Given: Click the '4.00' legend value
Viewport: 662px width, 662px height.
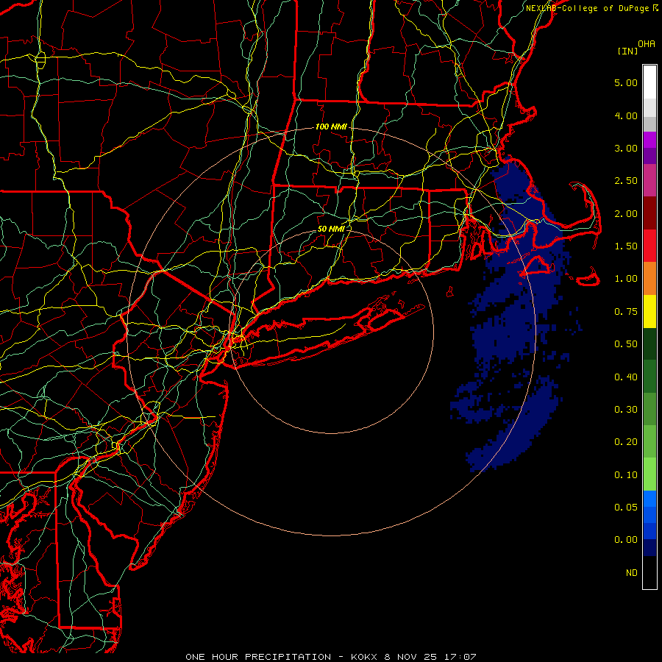Looking at the screenshot, I should 626,115.
